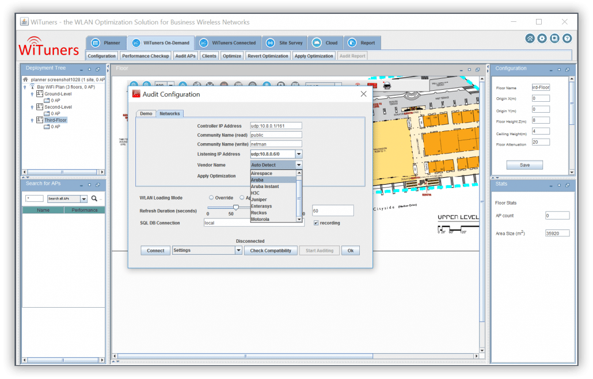Detach the Search for APs panel

(x=98, y=185)
